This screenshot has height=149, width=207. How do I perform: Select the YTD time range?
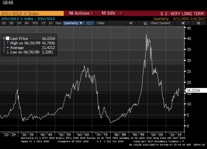tap(35, 23)
